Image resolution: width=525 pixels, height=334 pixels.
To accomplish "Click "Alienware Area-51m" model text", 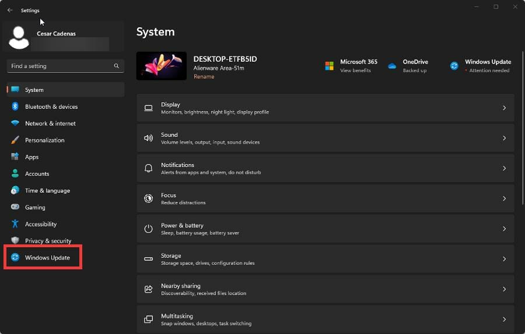I will click(219, 68).
